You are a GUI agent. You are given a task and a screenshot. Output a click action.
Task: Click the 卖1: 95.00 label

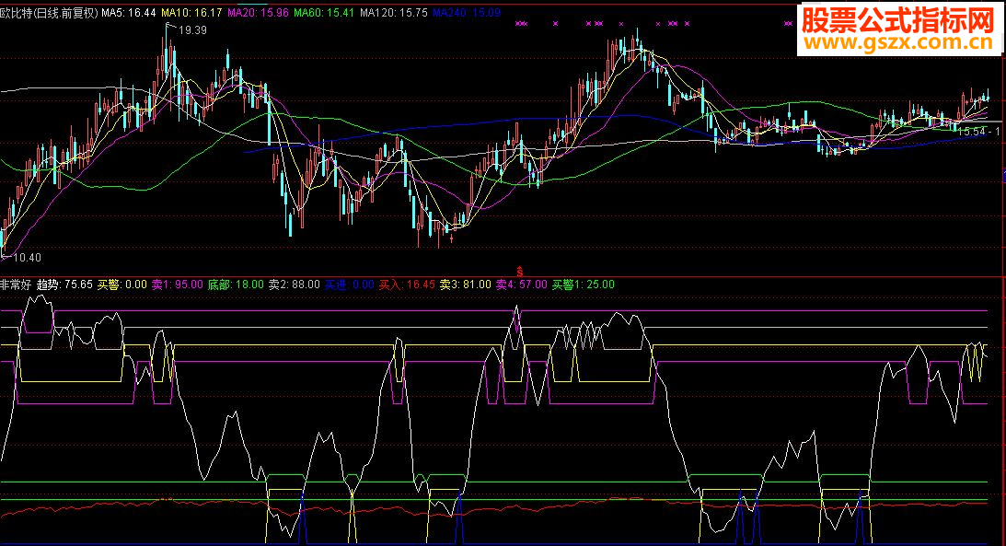pos(177,285)
